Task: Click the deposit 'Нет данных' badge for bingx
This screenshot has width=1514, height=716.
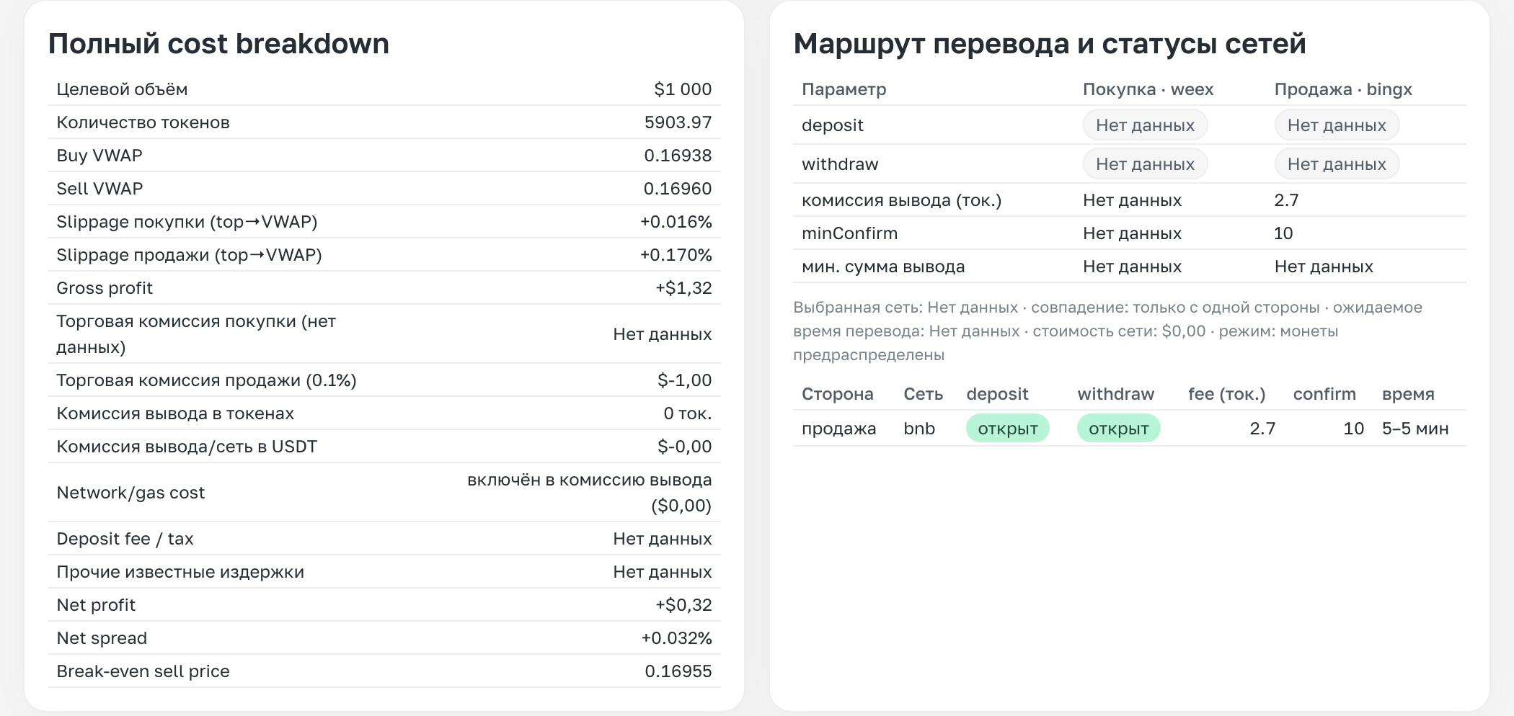Action: [1337, 125]
